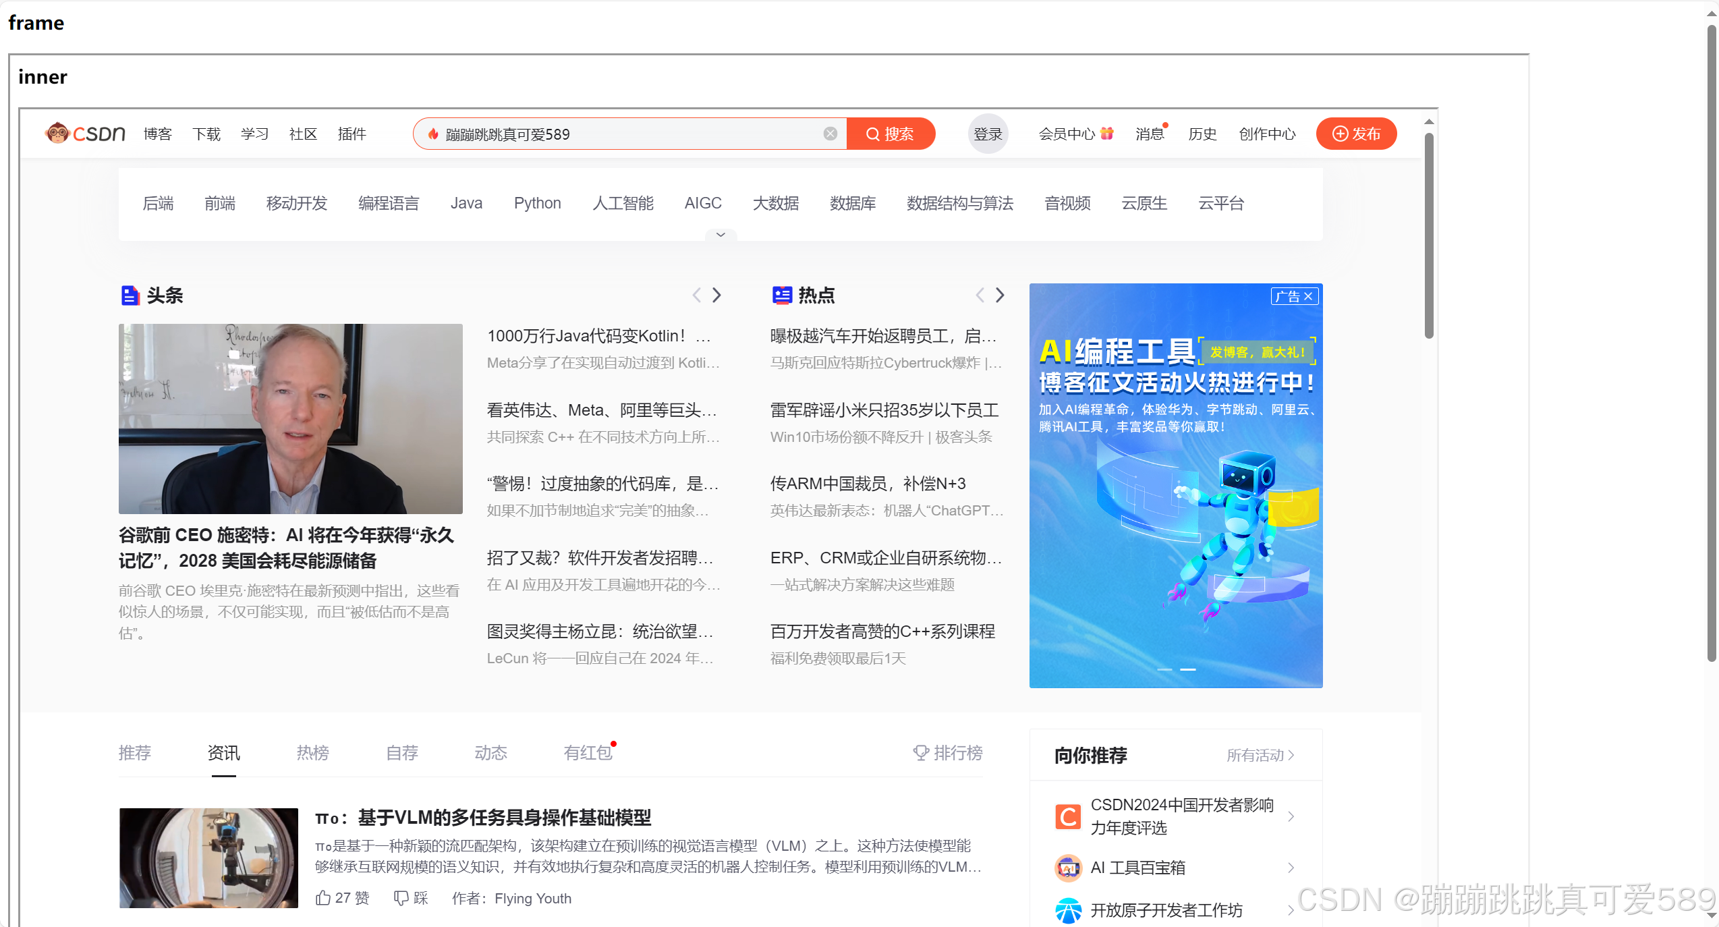Open 雷军辟谣小米只招35岁以下员工 article
1719x927 pixels.
[884, 410]
